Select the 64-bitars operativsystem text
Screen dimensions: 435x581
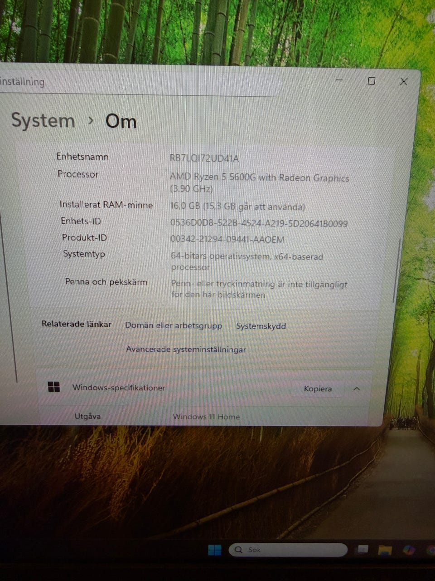point(247,261)
